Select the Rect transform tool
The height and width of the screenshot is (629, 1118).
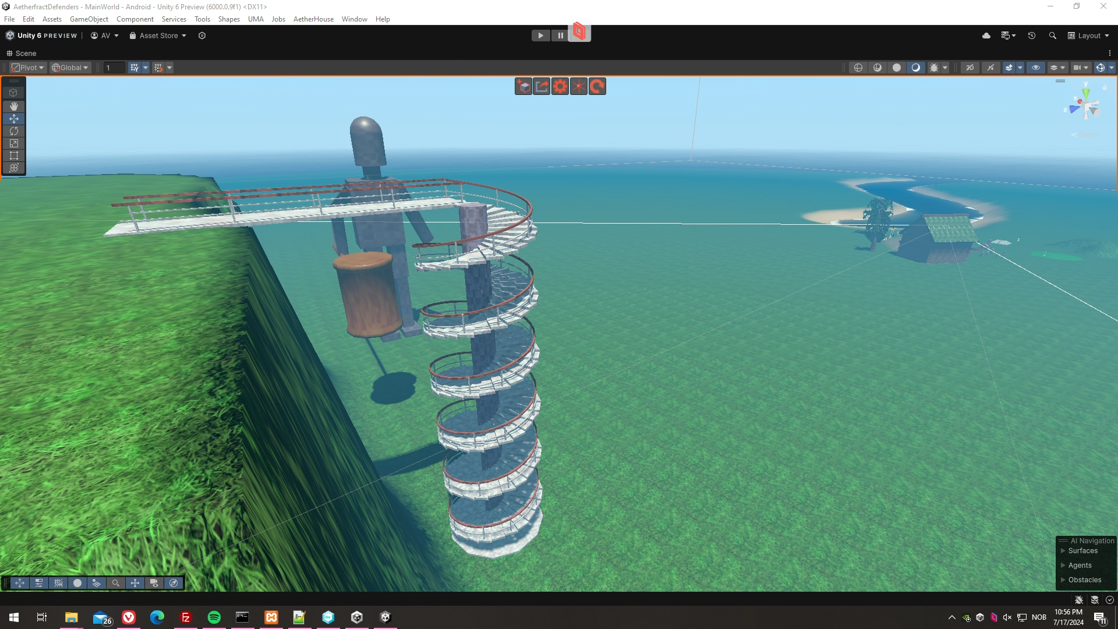click(13, 156)
